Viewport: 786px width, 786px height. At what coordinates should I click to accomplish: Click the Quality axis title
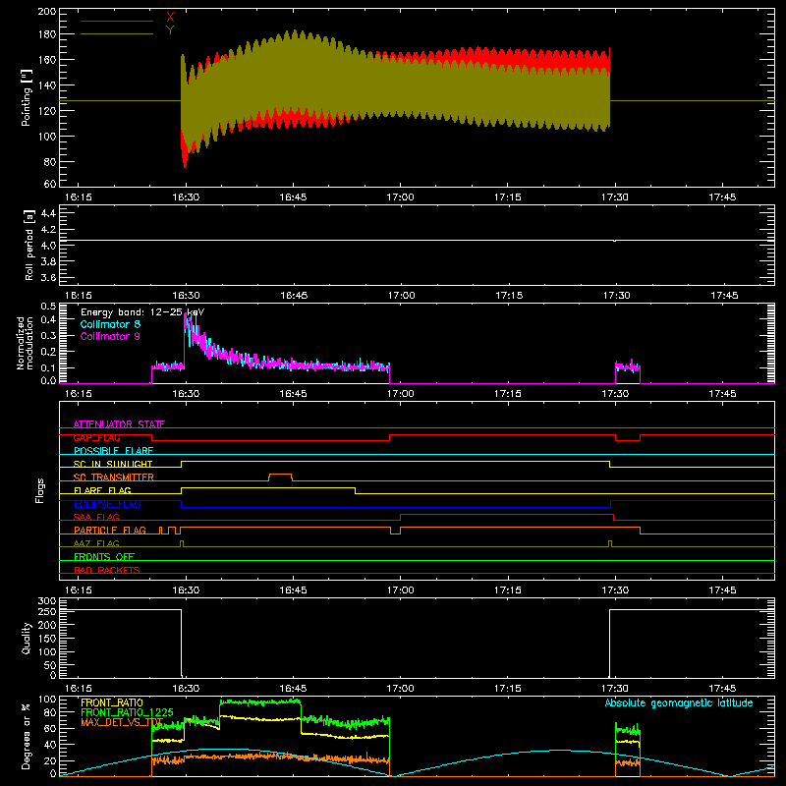(27, 638)
